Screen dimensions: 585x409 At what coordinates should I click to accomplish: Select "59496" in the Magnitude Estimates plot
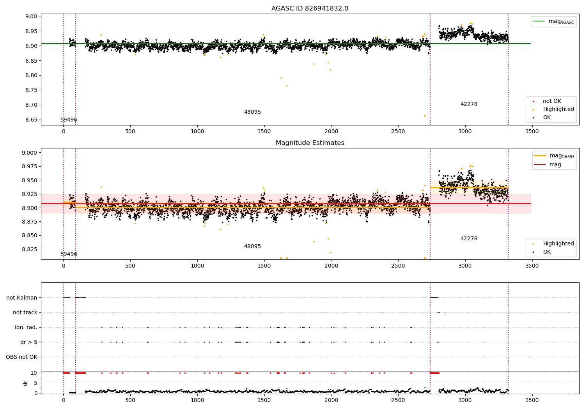click(69, 254)
